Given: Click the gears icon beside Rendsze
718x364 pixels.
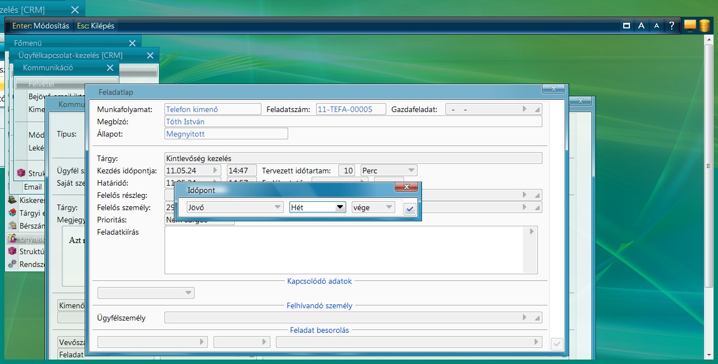Looking at the screenshot, I should pyautogui.click(x=12, y=264).
